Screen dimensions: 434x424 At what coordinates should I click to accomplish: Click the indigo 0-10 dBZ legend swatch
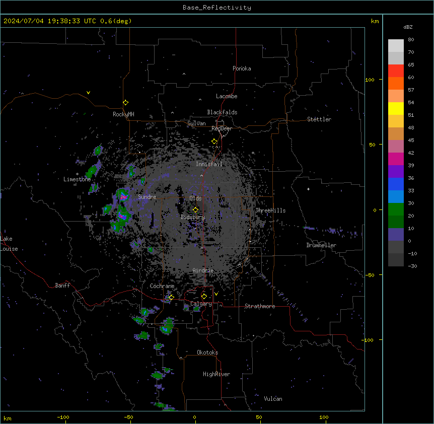pos(396,235)
